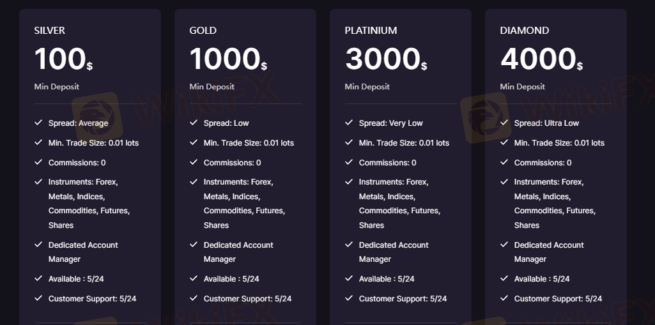This screenshot has height=325, width=655.
Task: Click Gold Min. Trade Size checkmark
Action: [194, 142]
